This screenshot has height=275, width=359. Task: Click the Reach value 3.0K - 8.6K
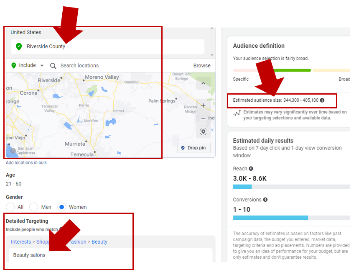250,178
